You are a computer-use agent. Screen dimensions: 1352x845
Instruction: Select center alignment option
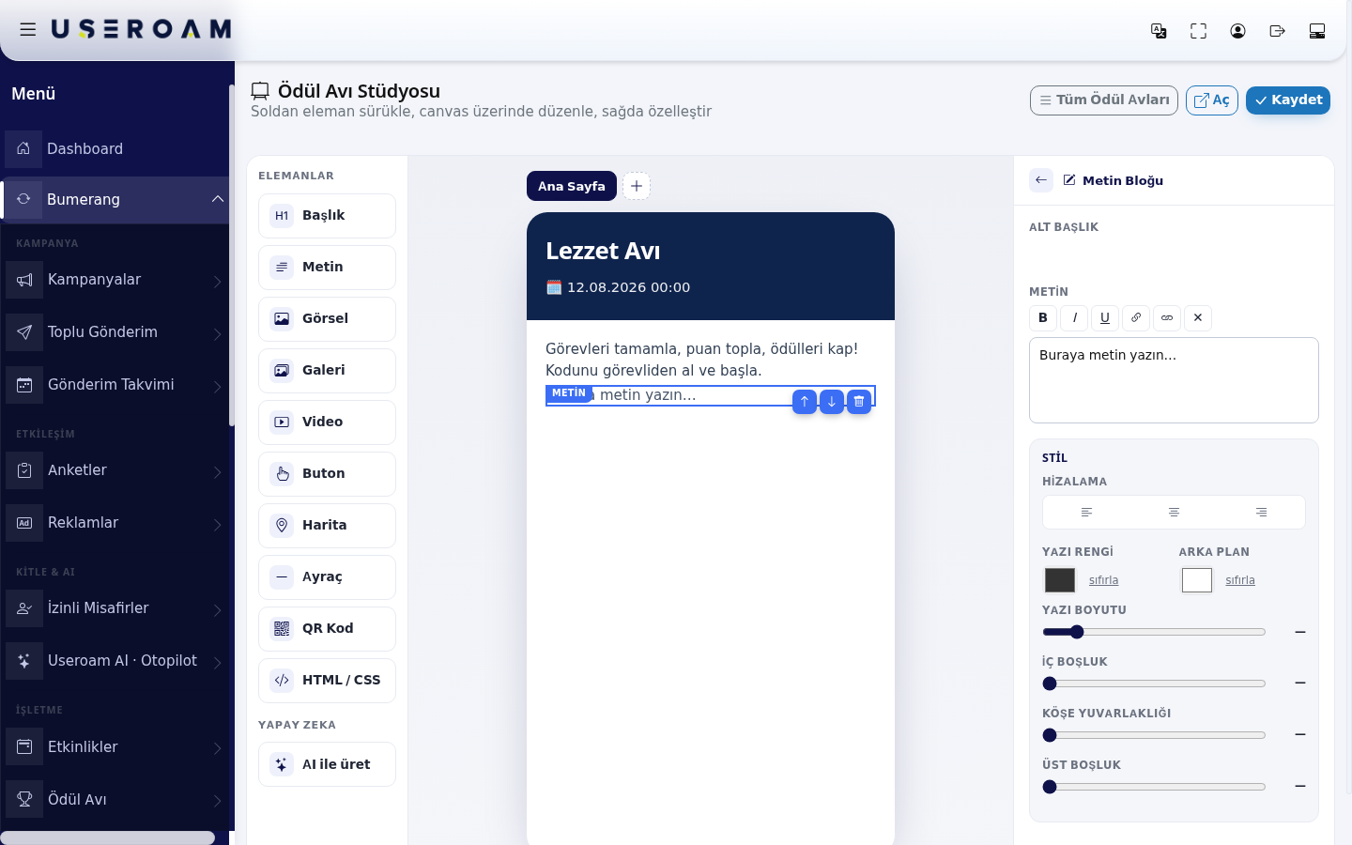[x=1174, y=513]
